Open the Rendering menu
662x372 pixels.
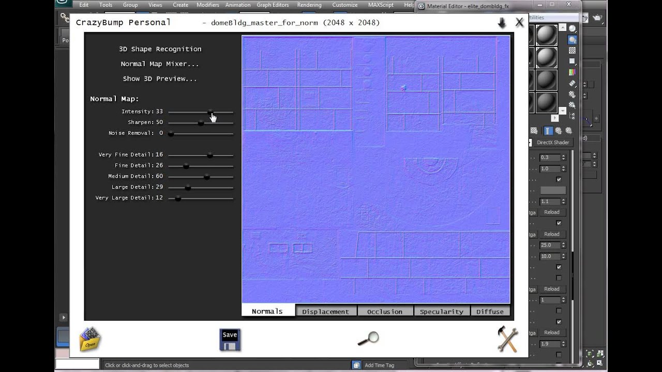309,5
